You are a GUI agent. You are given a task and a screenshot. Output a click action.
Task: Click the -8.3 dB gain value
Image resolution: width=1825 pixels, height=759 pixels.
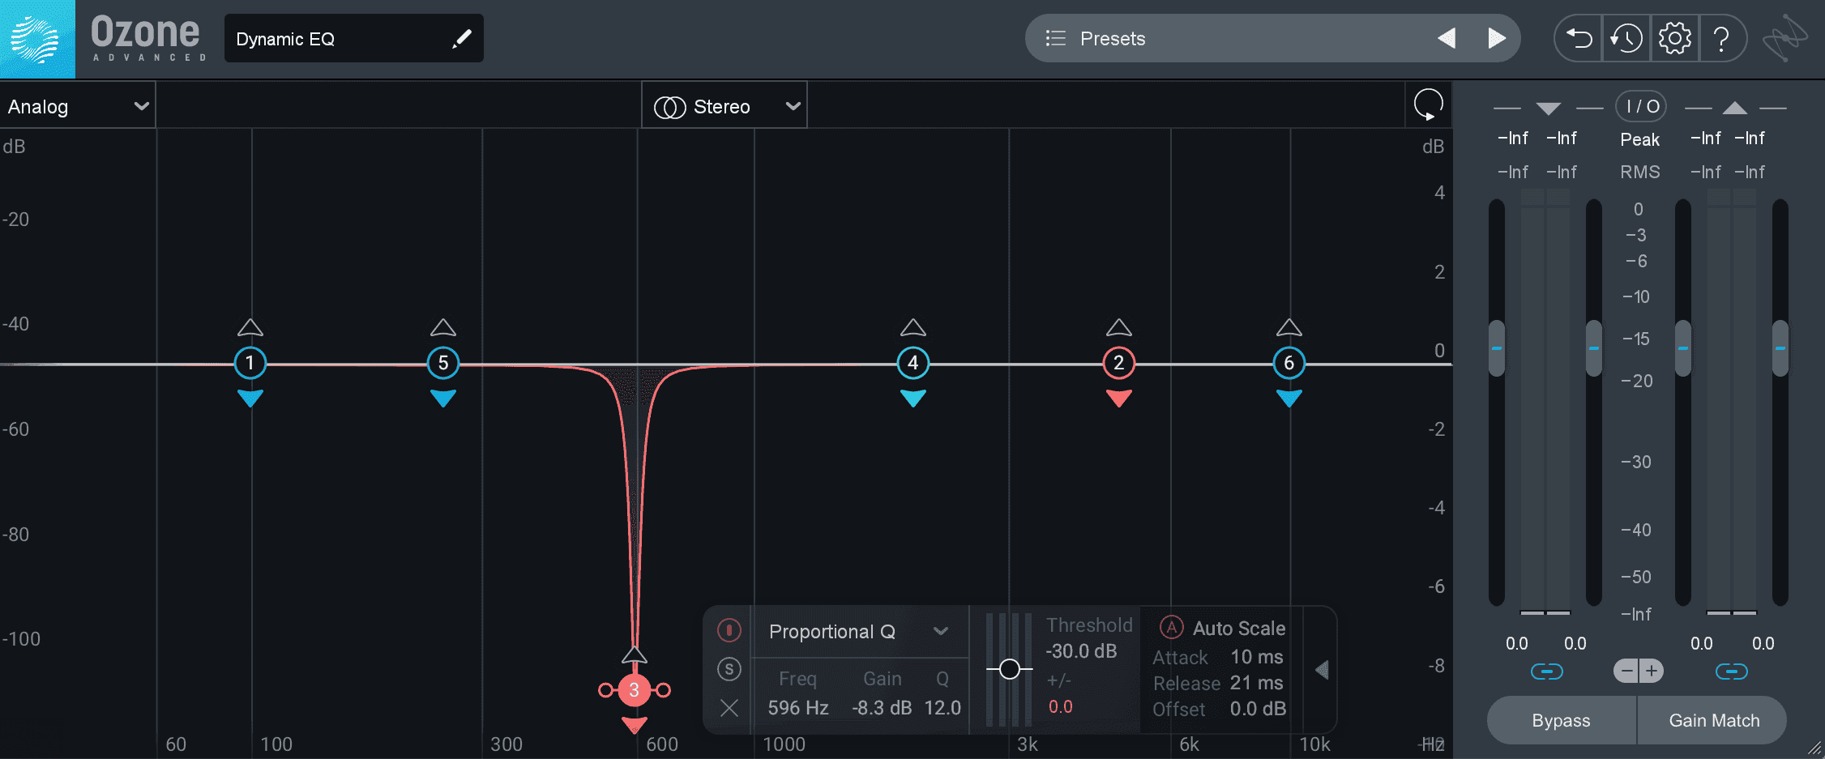(x=882, y=708)
